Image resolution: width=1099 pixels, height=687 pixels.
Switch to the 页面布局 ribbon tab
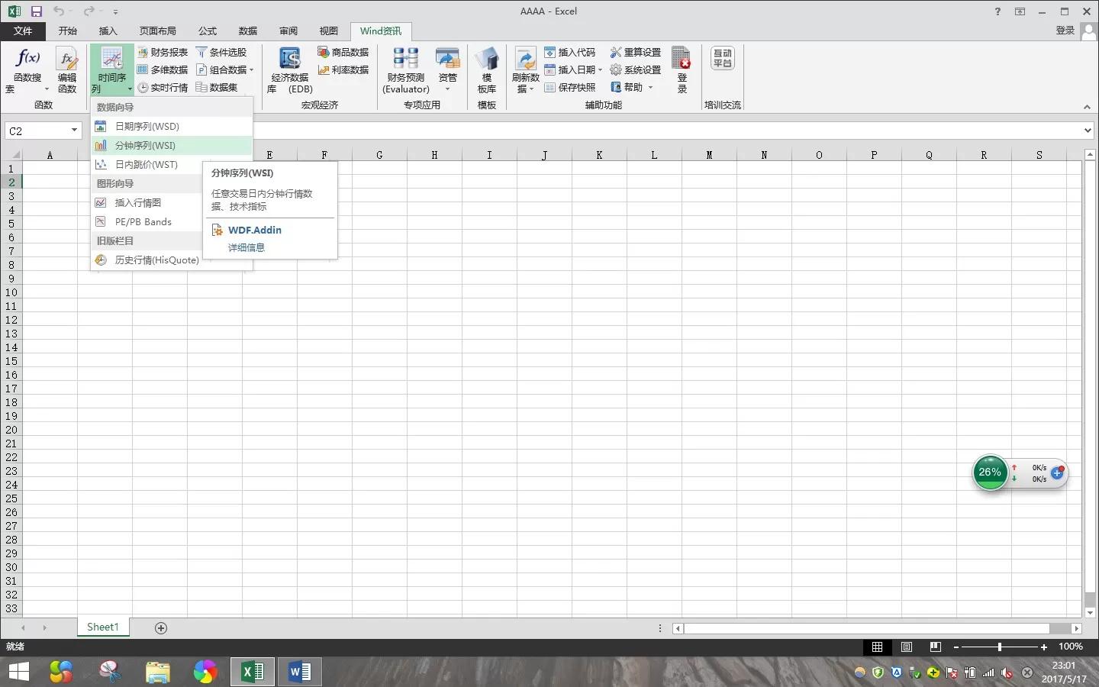coord(158,31)
